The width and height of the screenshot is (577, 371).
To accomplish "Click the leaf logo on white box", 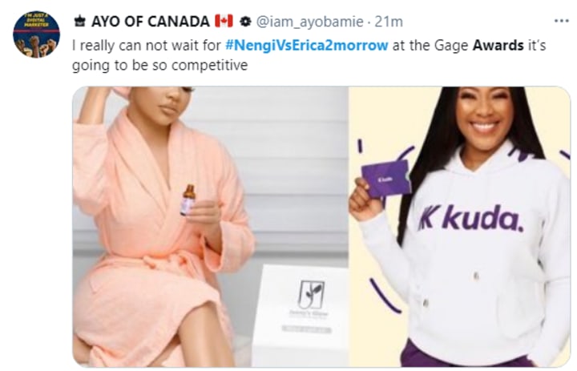I will 311,294.
